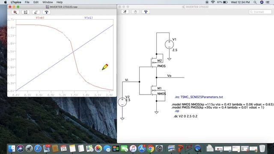Click the Vo output net label
The height and width of the screenshot is (154, 274).
coord(169,76)
